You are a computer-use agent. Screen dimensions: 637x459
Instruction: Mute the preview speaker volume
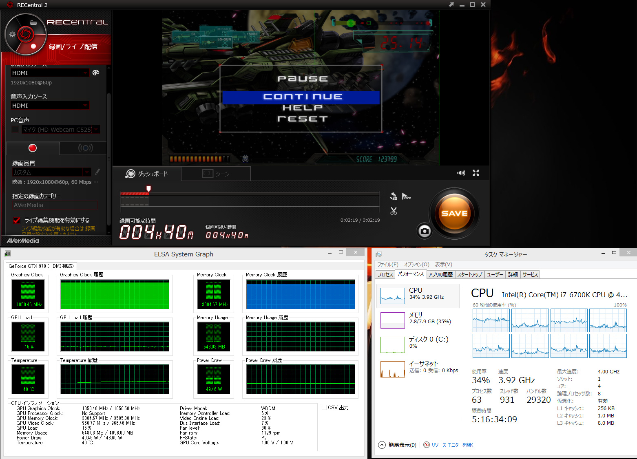[461, 173]
